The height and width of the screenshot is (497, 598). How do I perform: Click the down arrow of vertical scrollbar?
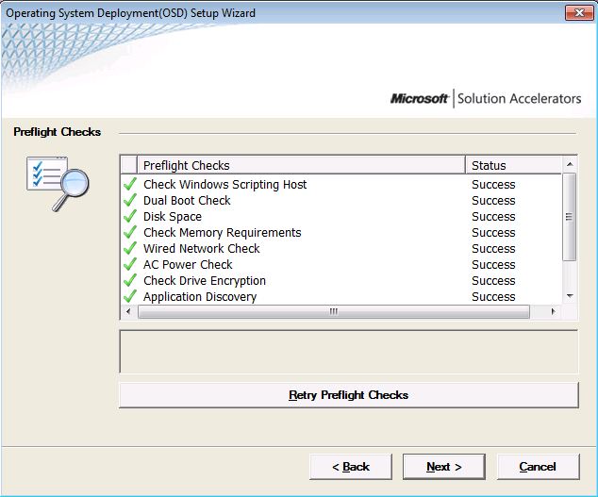tap(570, 296)
